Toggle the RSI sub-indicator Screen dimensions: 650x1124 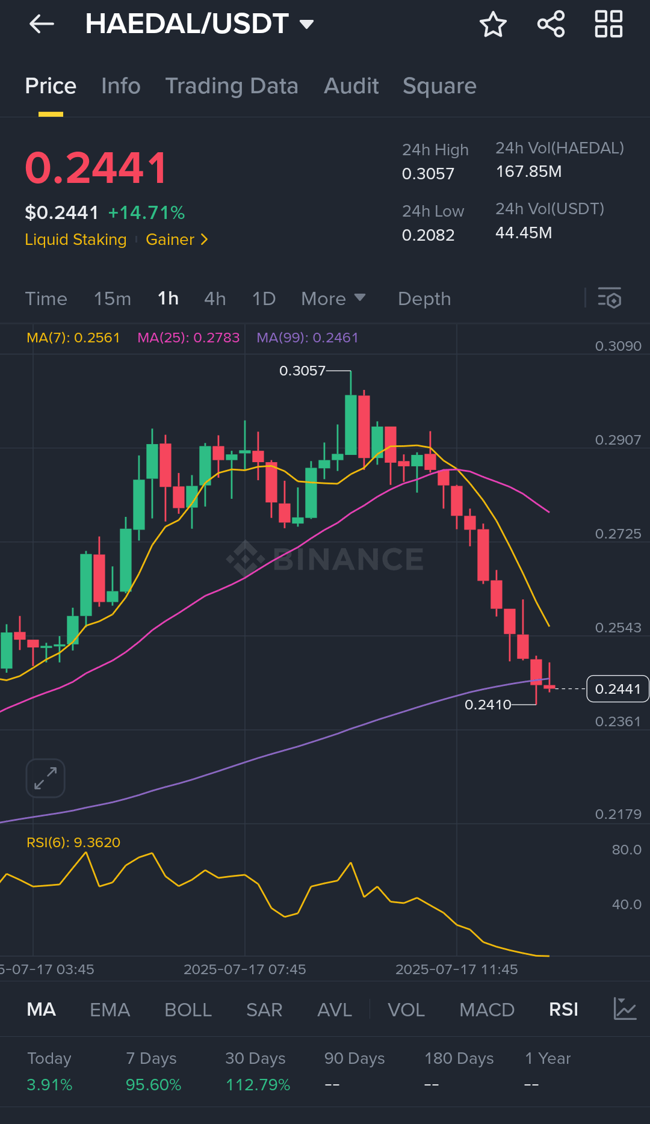point(563,1009)
